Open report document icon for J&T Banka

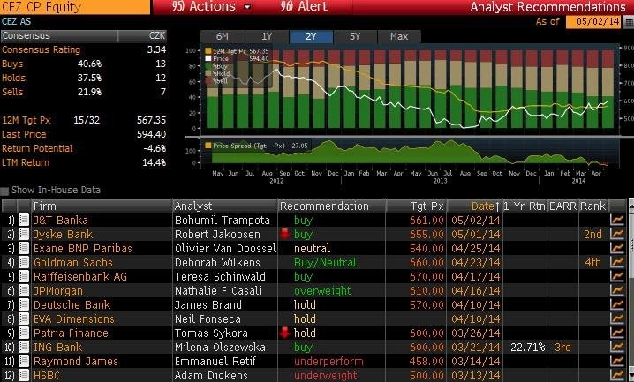click(24, 220)
